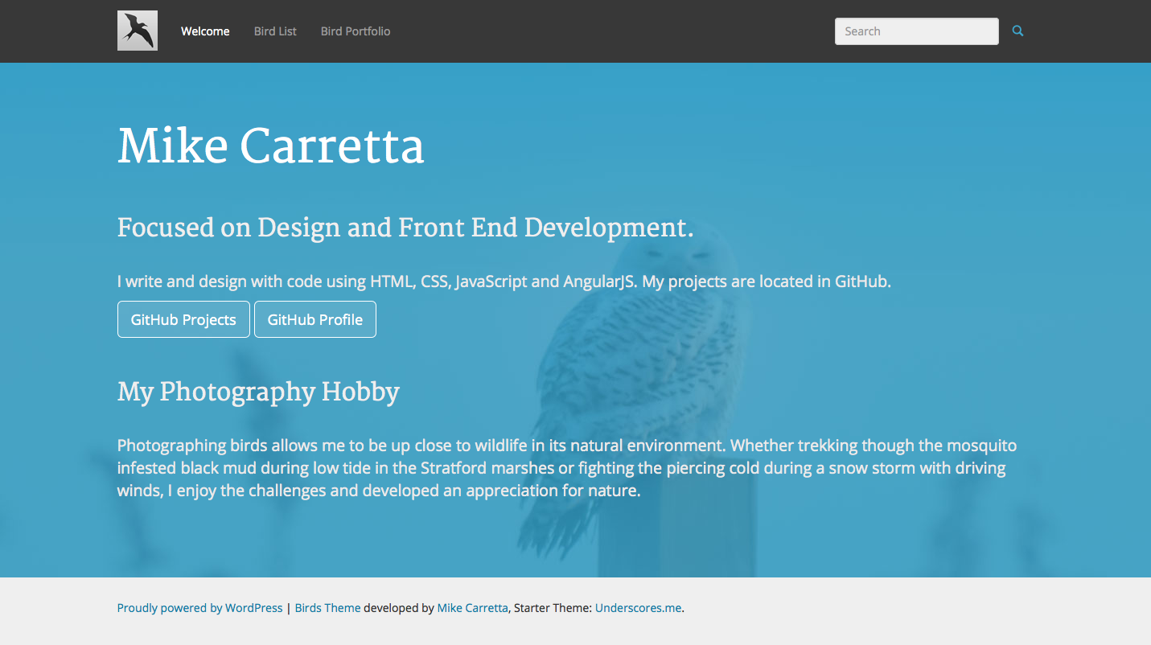The width and height of the screenshot is (1151, 645).
Task: Click the paragraph starting with I write and design
Action: tap(504, 281)
